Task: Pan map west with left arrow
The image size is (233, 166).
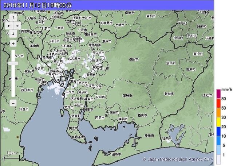Action: tap(9, 26)
